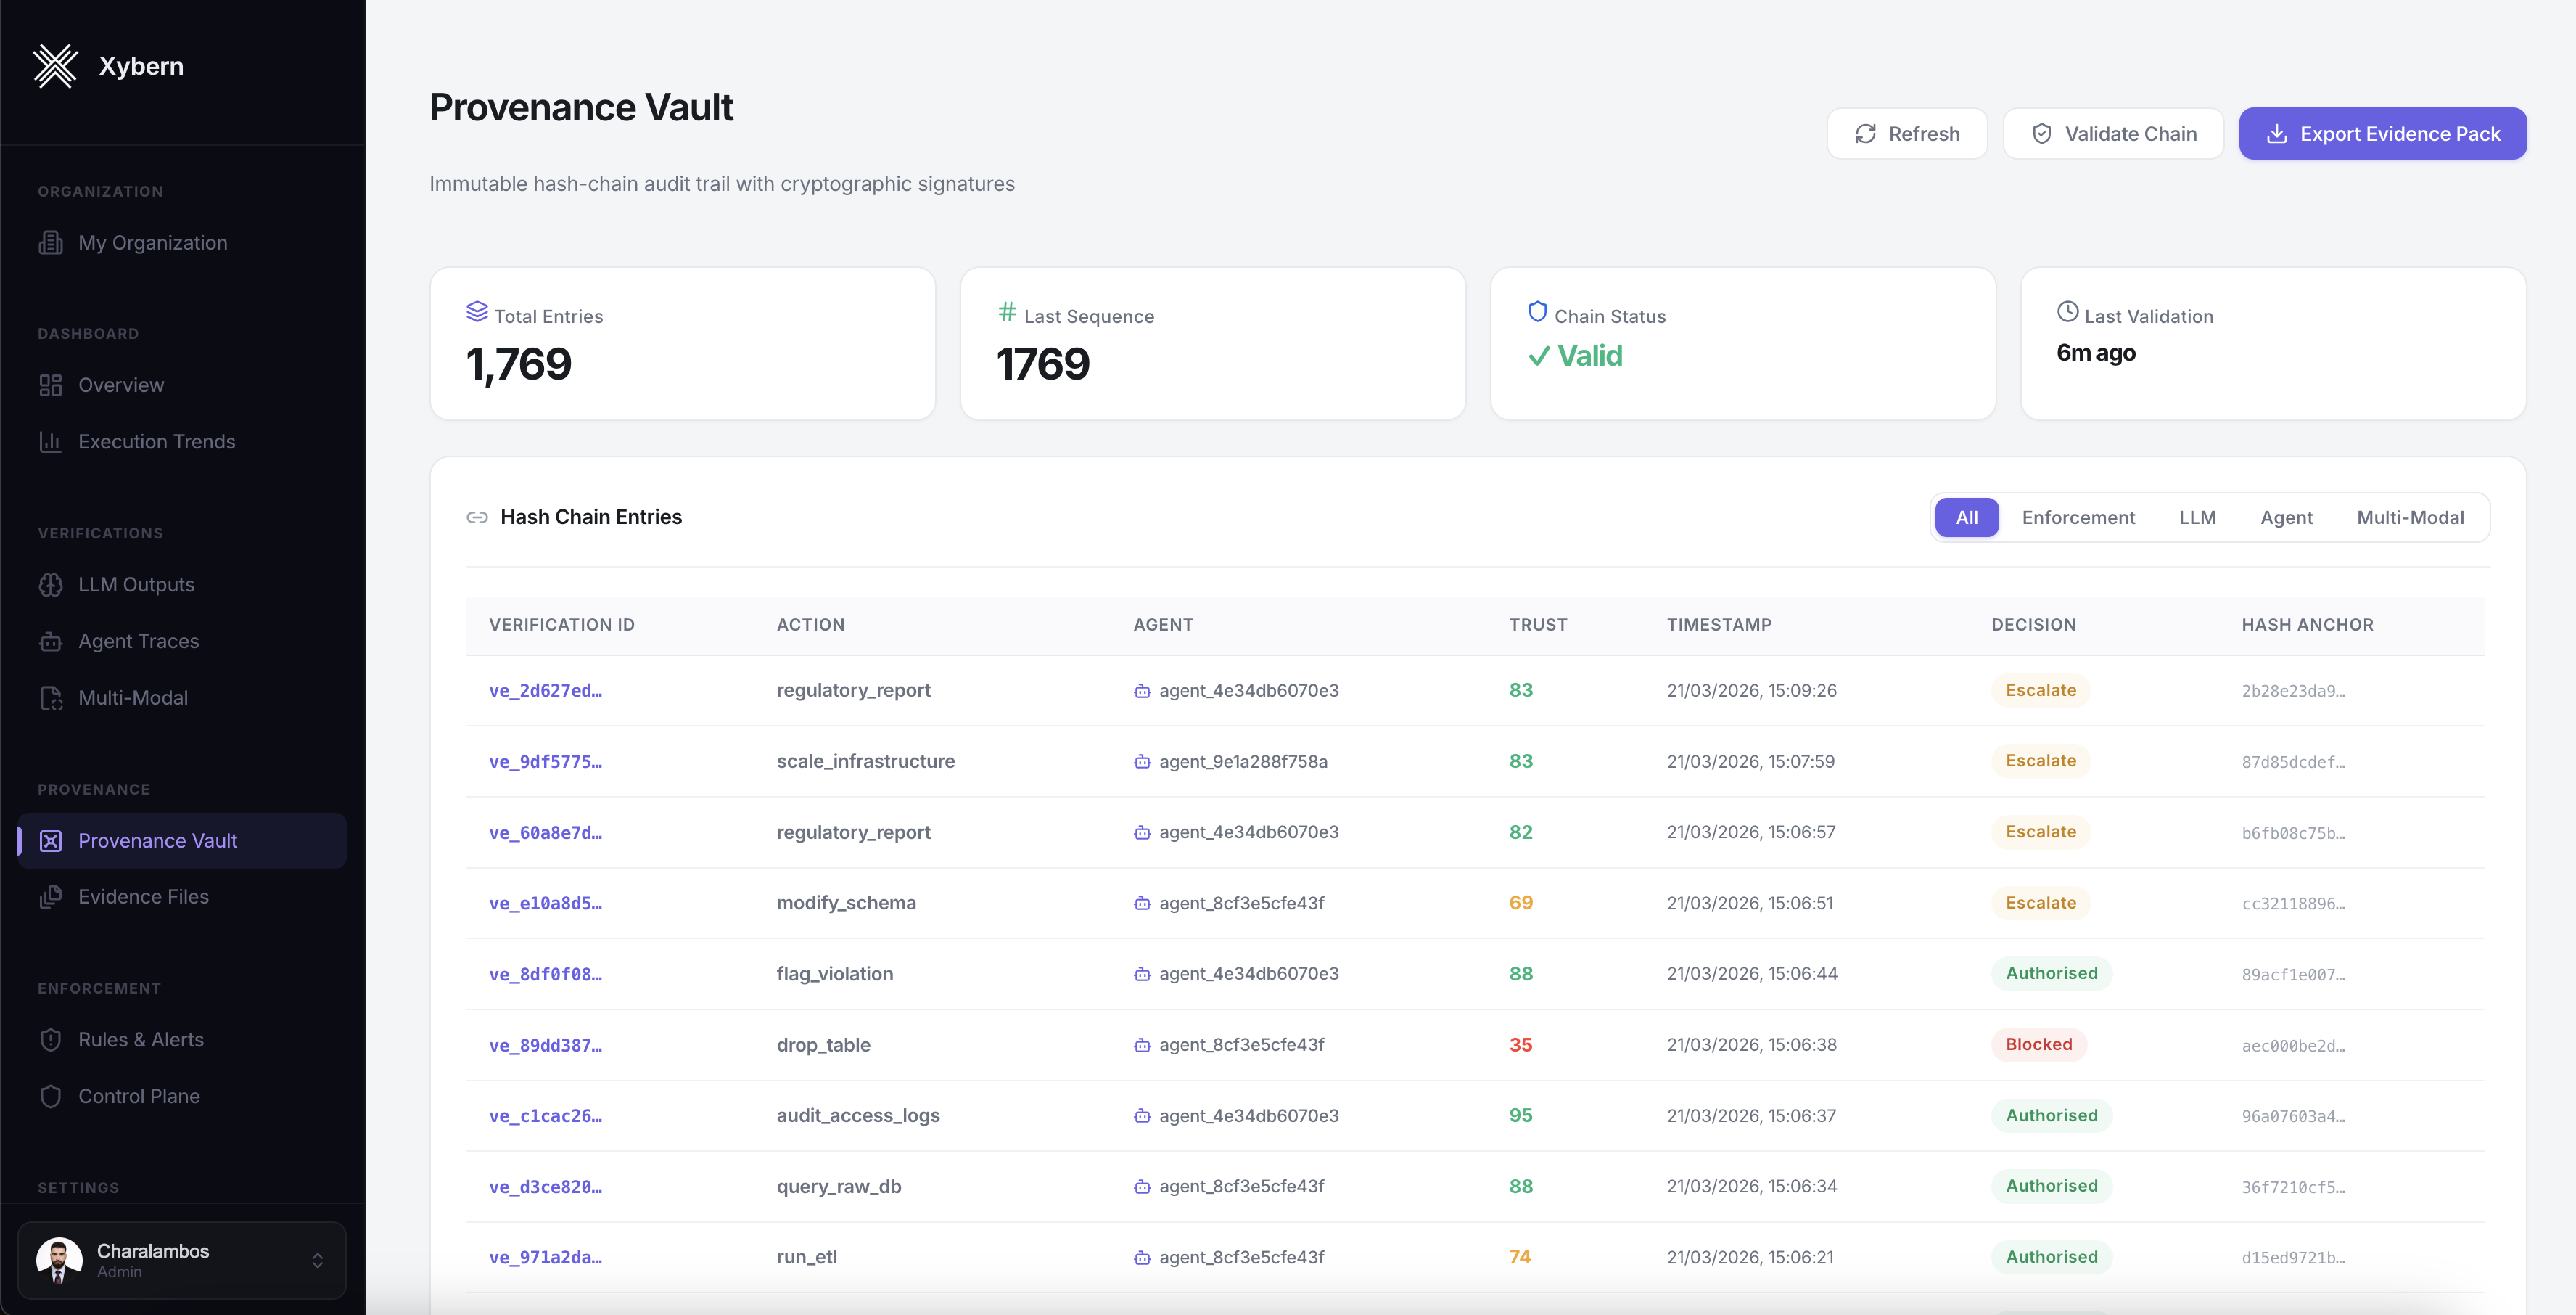Open Evidence Files in Provenance section
This screenshot has width=2576, height=1315.
pyautogui.click(x=143, y=897)
